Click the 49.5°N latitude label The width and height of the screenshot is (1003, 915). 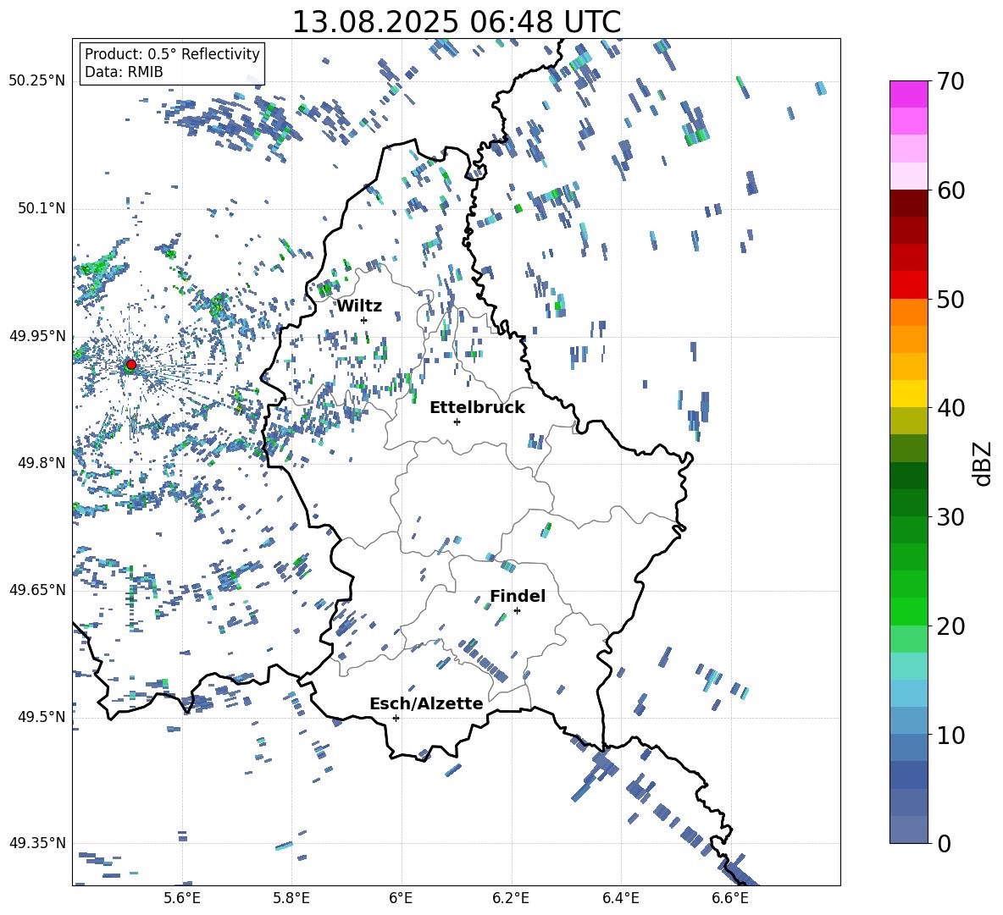pyautogui.click(x=41, y=717)
